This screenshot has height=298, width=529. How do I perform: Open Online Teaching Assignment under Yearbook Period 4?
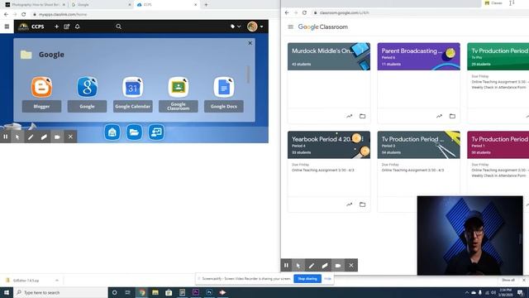pyautogui.click(x=323, y=171)
